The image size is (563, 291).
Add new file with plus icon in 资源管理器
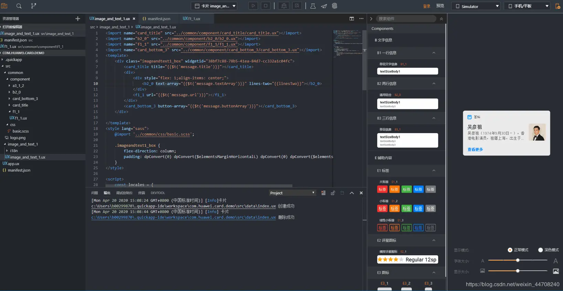pos(78,19)
